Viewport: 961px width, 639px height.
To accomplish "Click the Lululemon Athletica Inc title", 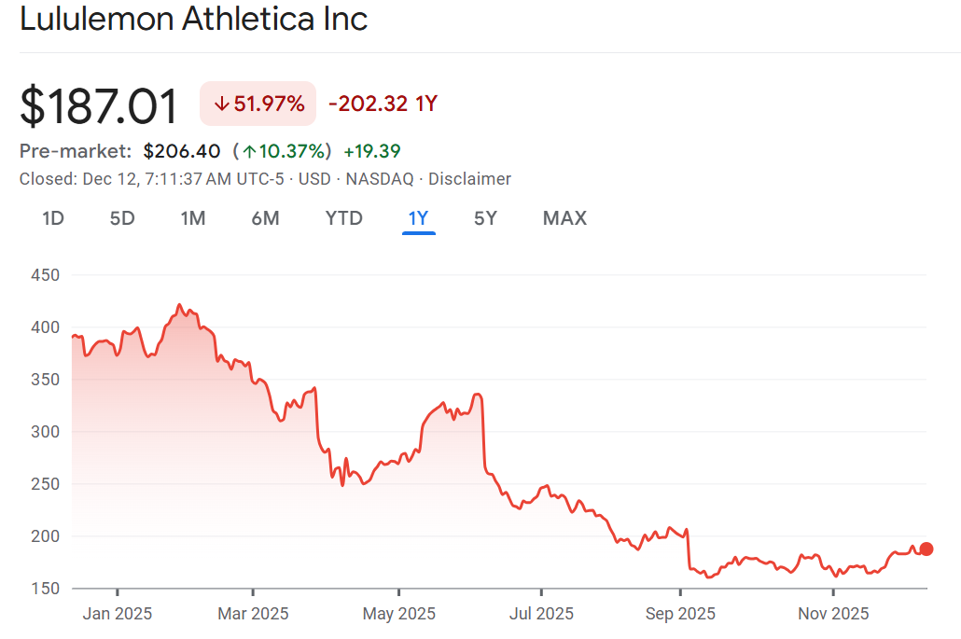I will click(194, 20).
